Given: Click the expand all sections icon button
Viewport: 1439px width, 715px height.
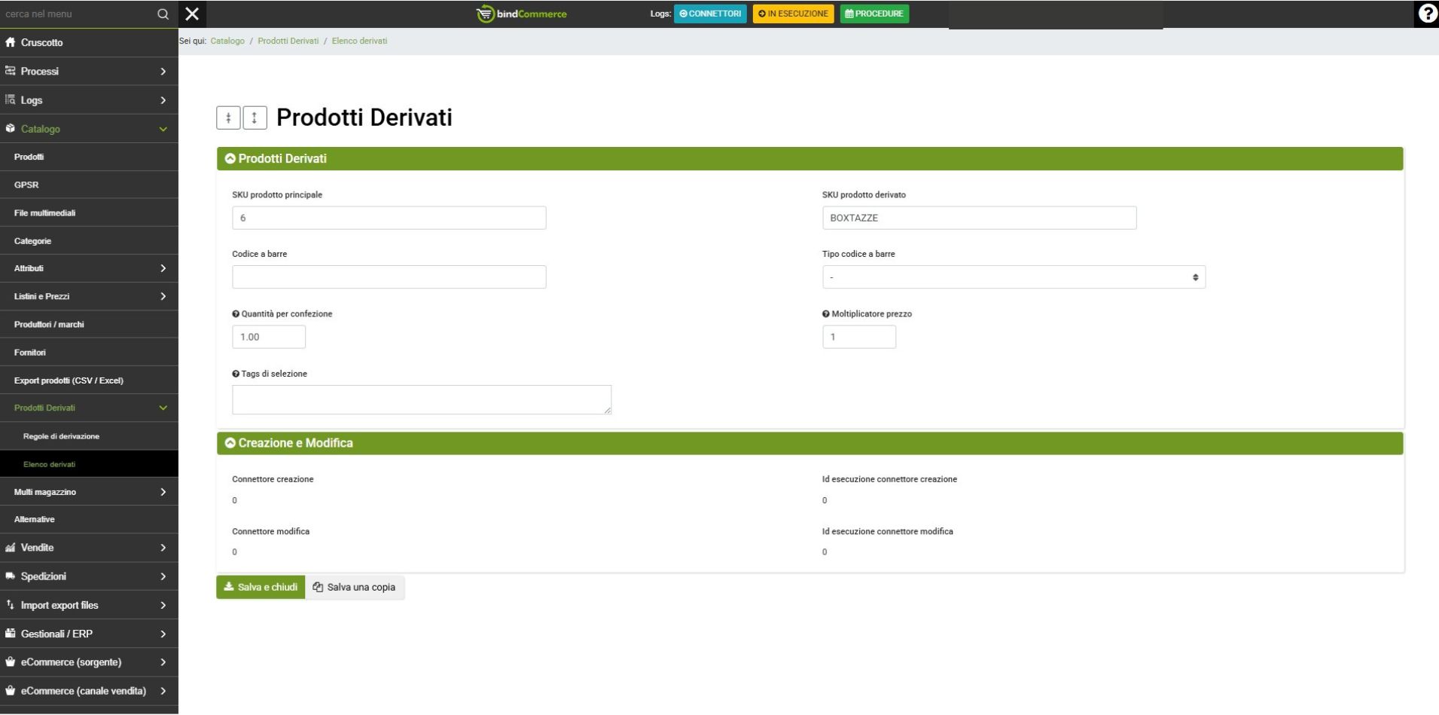Looking at the screenshot, I should pyautogui.click(x=255, y=118).
